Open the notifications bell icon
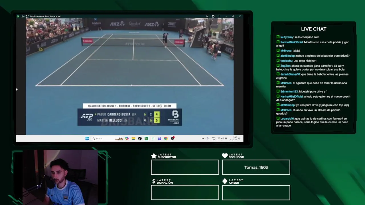 240,138
